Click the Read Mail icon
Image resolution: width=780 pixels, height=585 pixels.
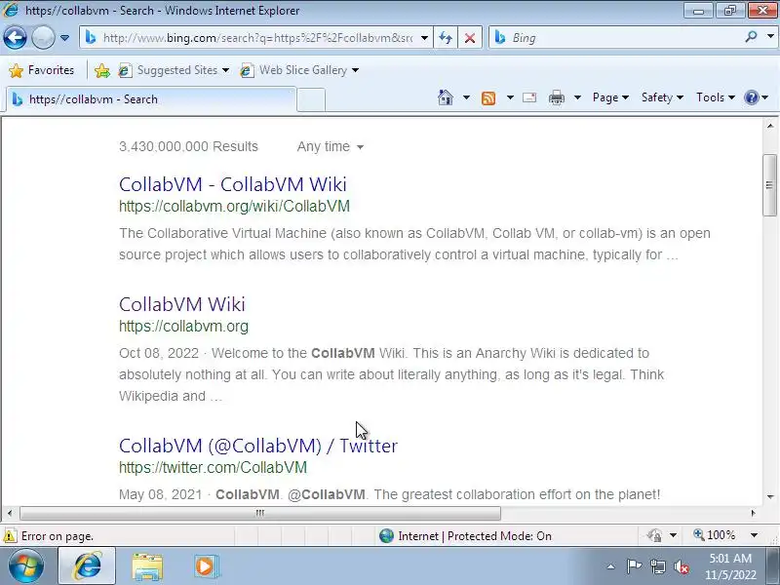[x=529, y=97]
